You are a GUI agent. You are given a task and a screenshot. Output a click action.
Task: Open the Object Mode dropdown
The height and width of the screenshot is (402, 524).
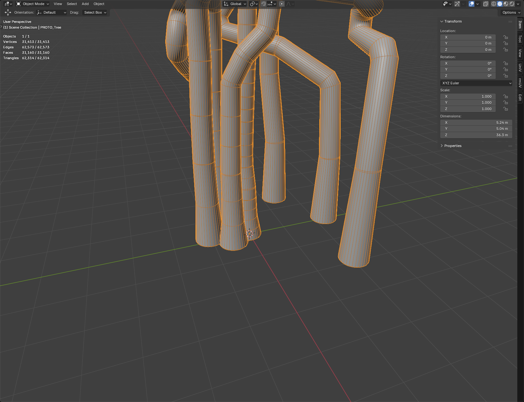pyautogui.click(x=33, y=4)
